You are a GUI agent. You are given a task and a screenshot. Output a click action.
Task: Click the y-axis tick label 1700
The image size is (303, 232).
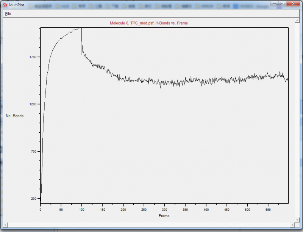pyautogui.click(x=33, y=57)
